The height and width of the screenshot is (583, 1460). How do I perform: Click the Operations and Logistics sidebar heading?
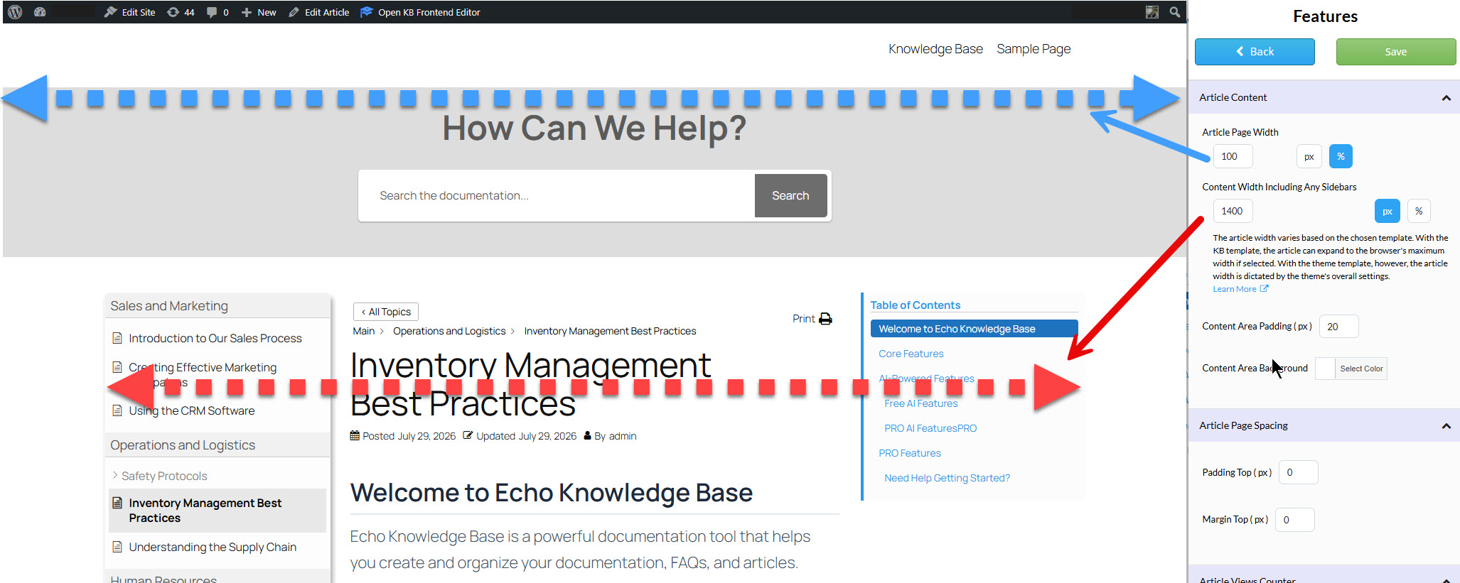point(183,445)
